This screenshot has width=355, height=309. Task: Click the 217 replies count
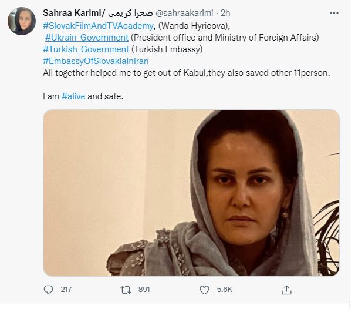coord(66,290)
